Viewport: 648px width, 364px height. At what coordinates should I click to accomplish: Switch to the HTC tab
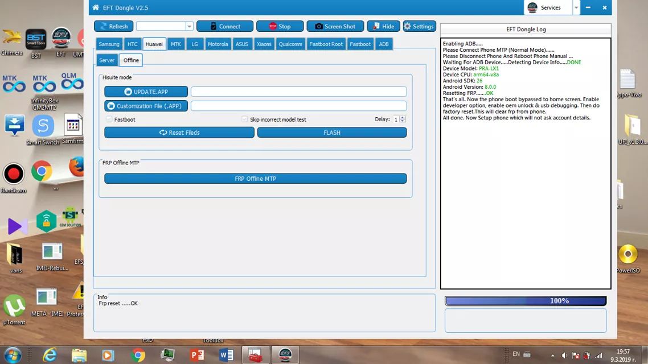pos(132,44)
